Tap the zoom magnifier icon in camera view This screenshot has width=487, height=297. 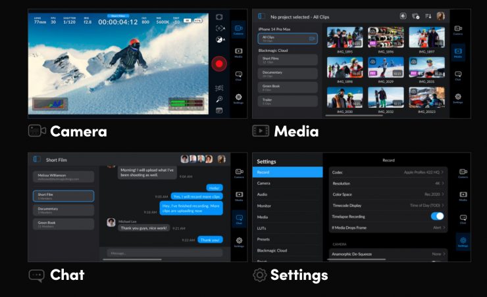coord(219,99)
